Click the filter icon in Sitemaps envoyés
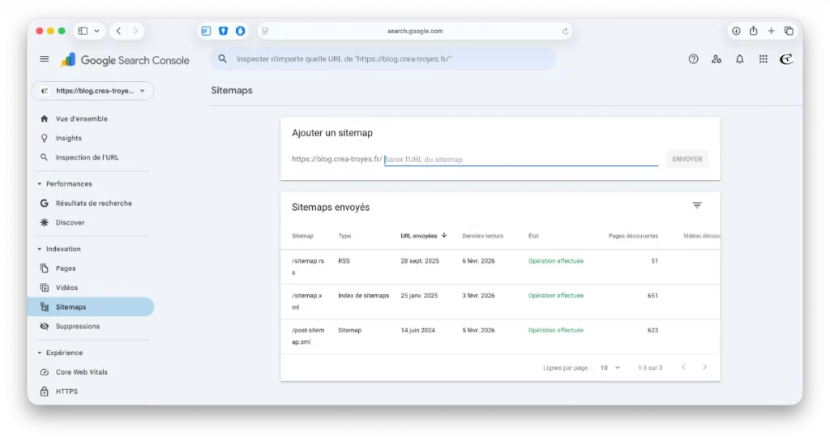This screenshot has width=830, height=441. (x=697, y=206)
